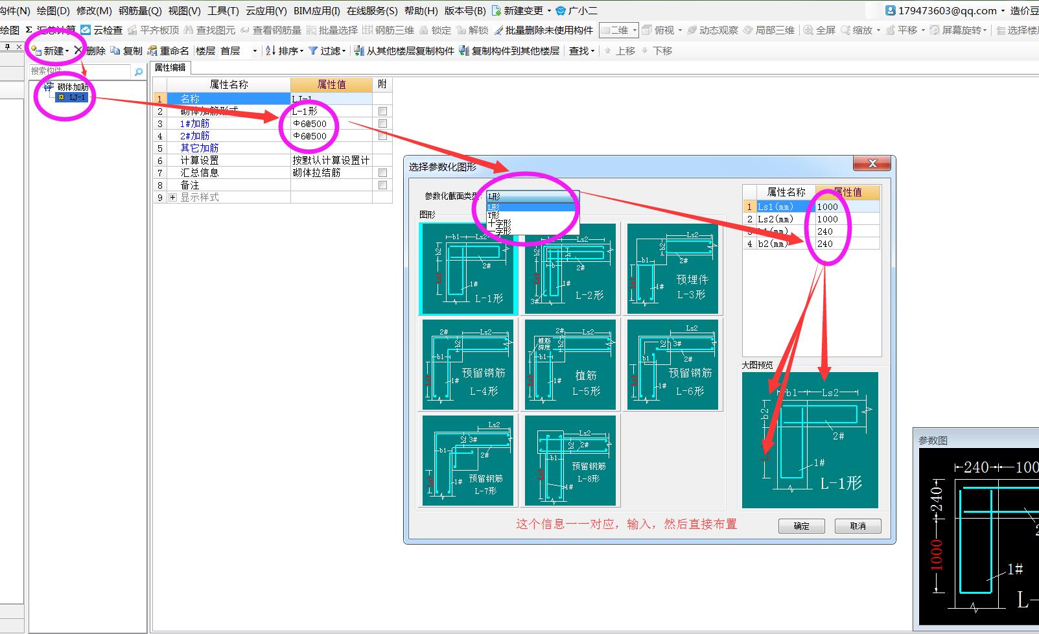The width and height of the screenshot is (1039, 634).
Task: Toggle the 附 checkbox for 汇总信息 row
Action: (x=382, y=172)
